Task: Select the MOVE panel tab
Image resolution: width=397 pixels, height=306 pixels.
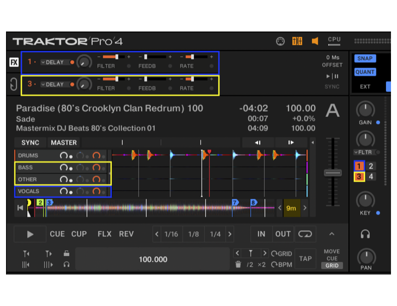Action: (x=332, y=251)
